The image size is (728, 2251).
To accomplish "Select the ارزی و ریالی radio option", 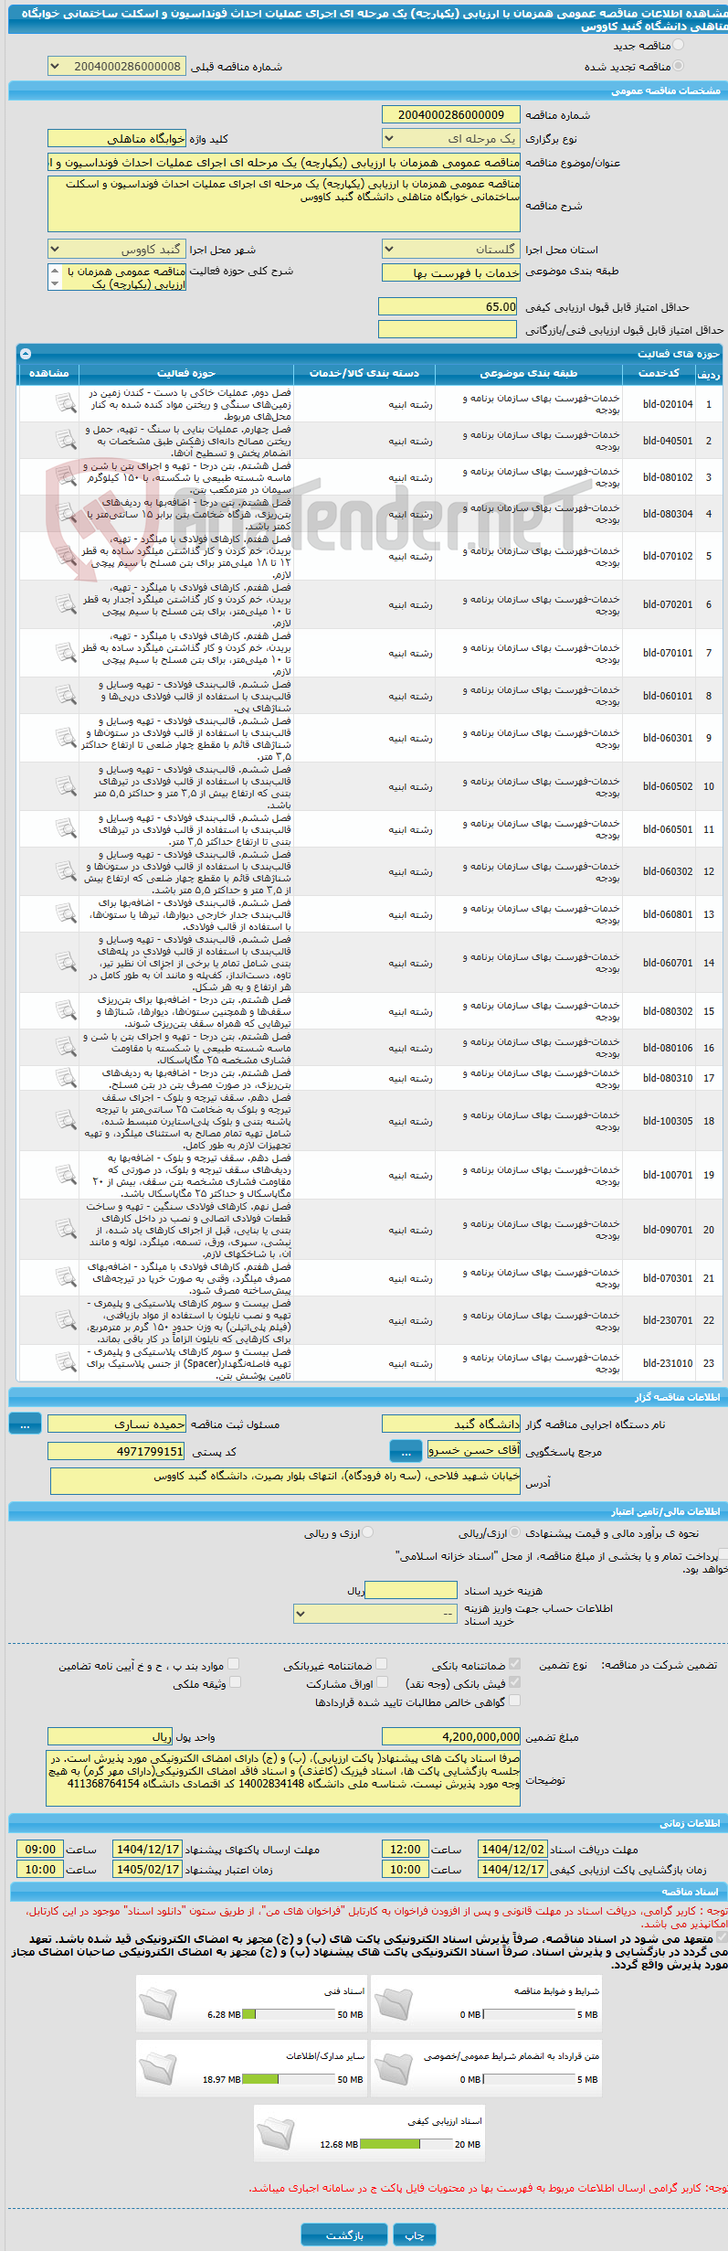I will click(368, 1532).
